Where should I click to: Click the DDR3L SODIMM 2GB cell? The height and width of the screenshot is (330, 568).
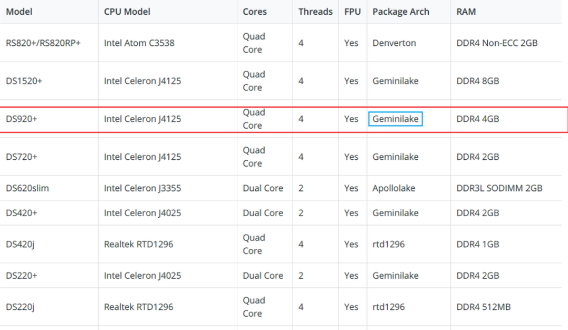click(x=499, y=188)
